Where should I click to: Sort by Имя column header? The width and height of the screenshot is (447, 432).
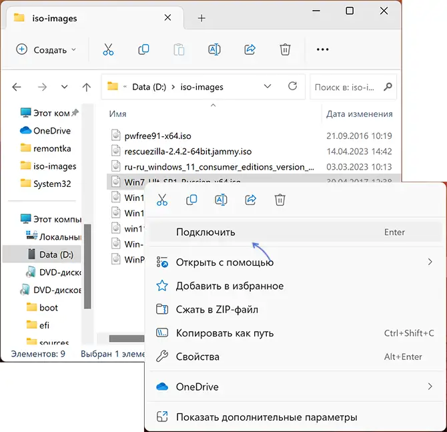[117, 114]
